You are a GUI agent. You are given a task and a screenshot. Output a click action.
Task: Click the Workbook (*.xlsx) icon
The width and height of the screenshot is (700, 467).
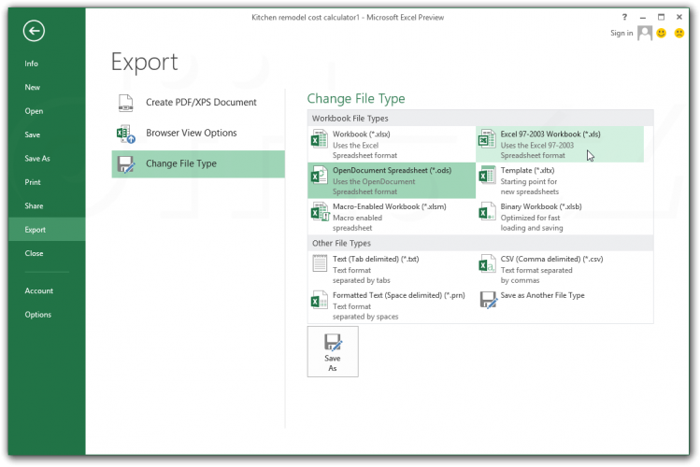(320, 139)
